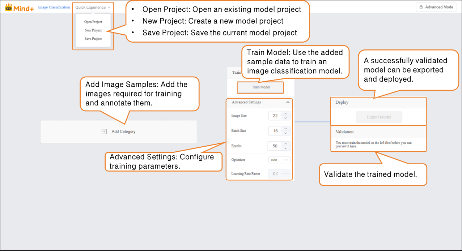Open the Optimizer dropdown set to auto
This screenshot has width=462, height=251.
279,160
